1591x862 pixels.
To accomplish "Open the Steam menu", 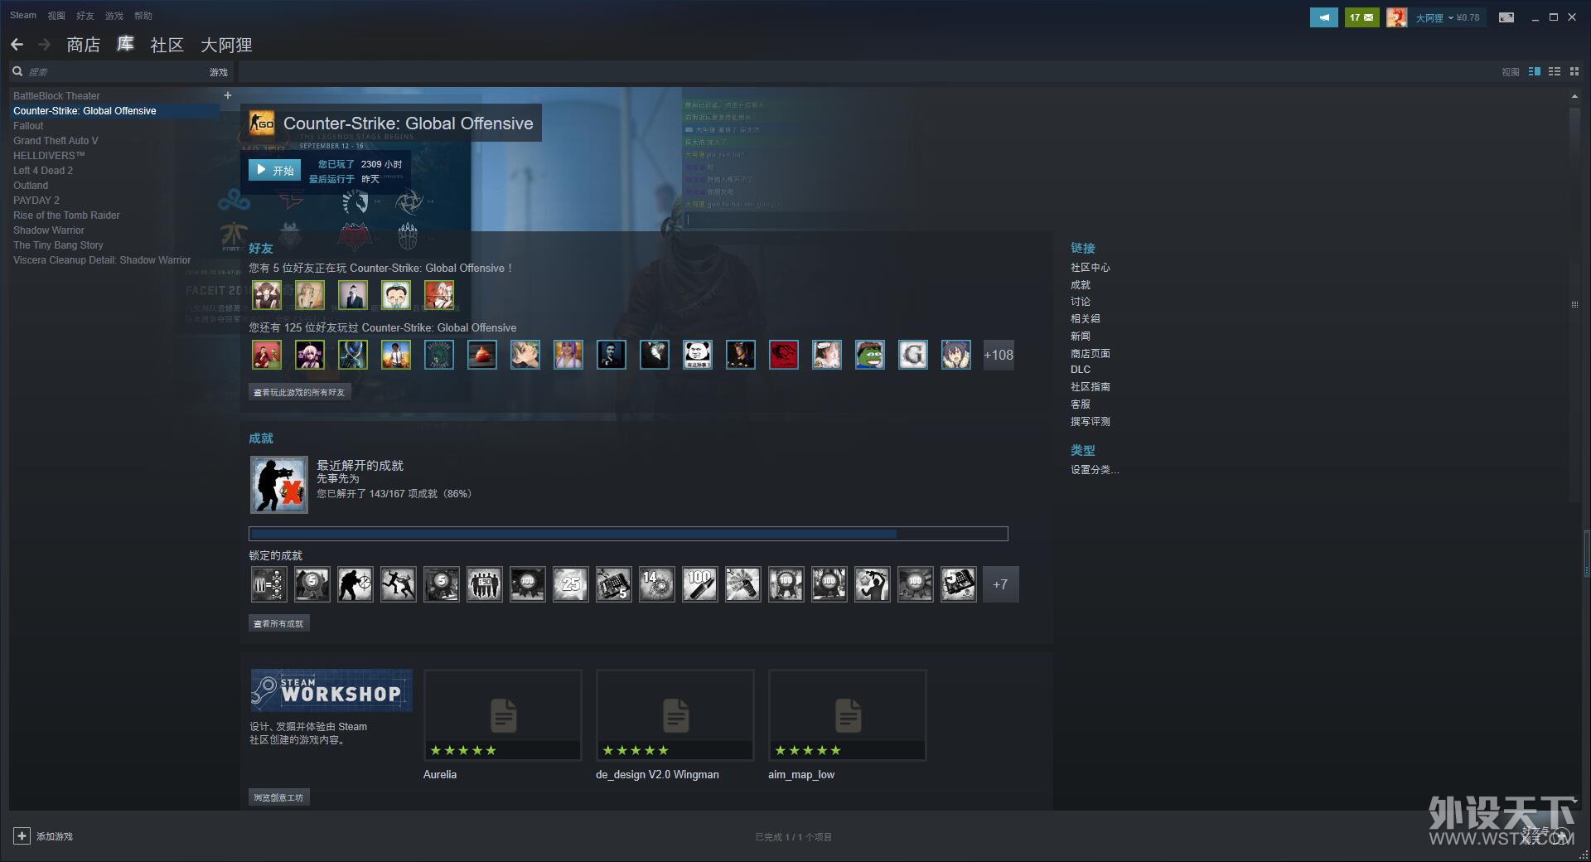I will click(x=23, y=15).
